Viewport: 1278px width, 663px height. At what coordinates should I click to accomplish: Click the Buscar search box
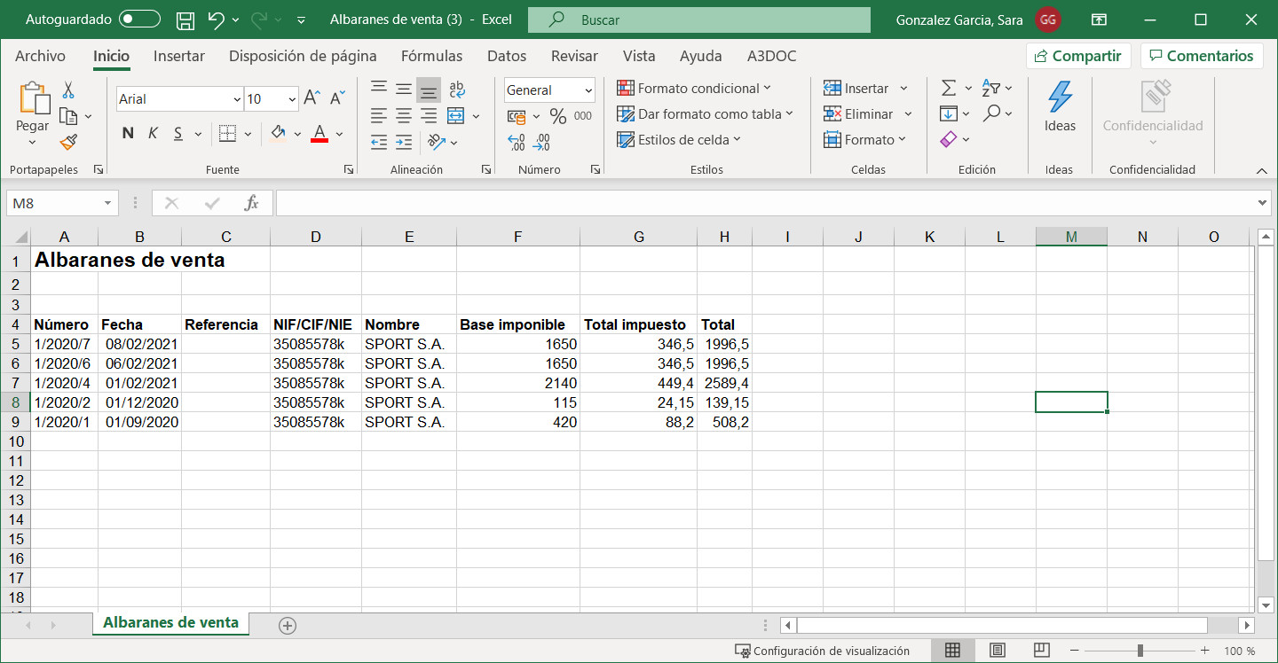[x=699, y=19]
